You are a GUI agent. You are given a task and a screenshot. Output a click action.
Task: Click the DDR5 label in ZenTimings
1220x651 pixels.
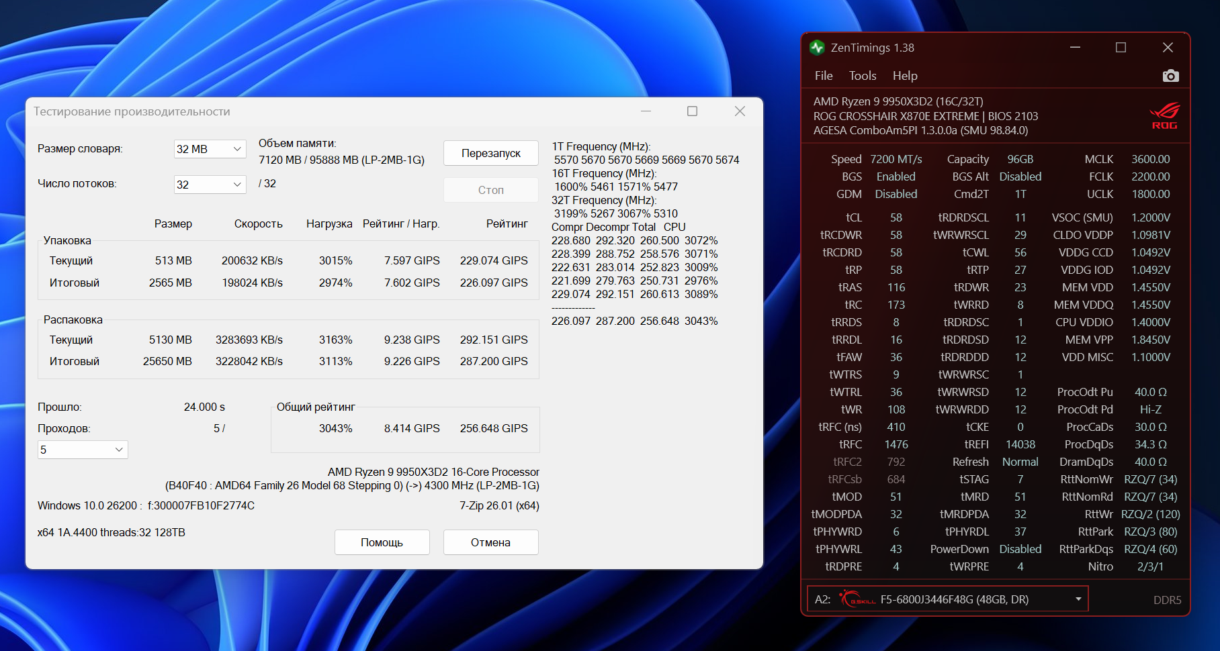pos(1168,600)
